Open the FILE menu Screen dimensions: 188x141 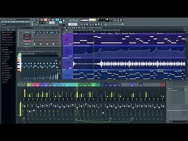[x=2, y=22]
